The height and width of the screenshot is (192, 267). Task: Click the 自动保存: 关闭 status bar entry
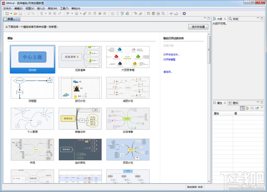pos(195,187)
